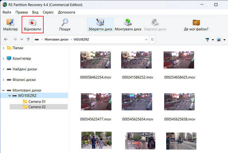Click the view mode icon
This screenshot has height=153, width=228.
coord(219,40)
